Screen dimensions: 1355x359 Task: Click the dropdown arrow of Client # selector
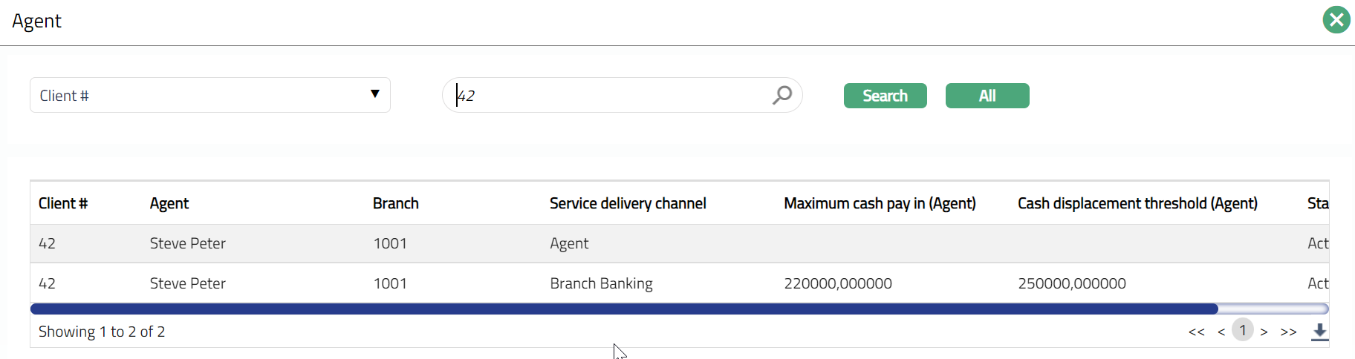pos(375,94)
